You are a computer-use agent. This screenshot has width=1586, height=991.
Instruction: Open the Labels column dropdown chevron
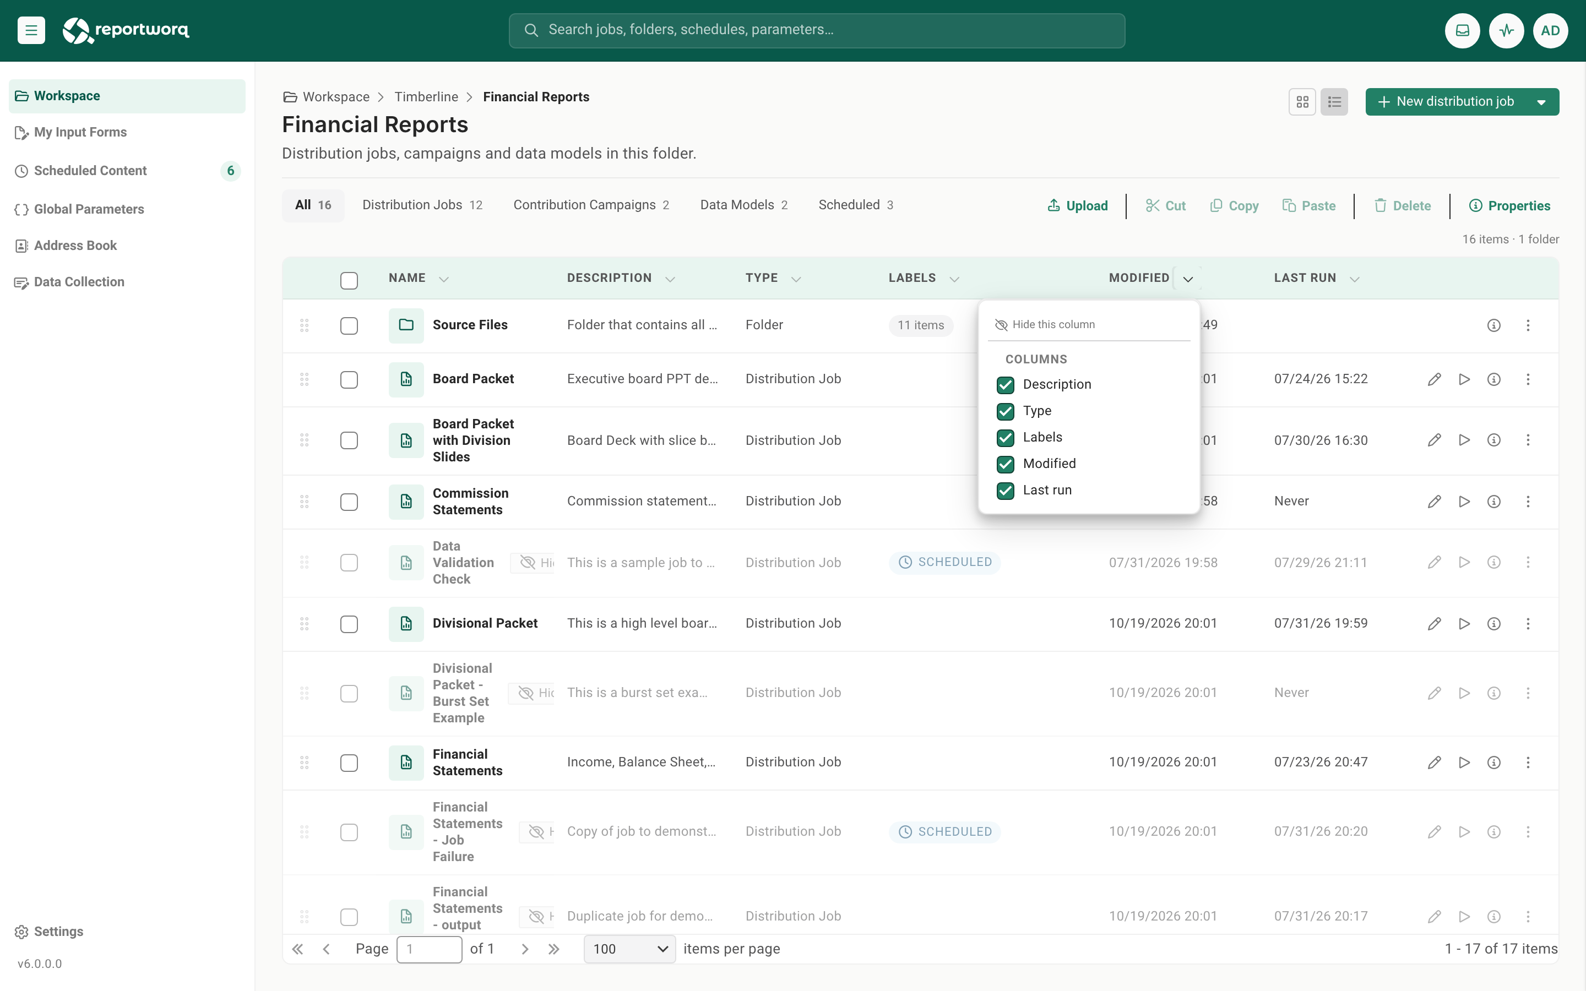[954, 279]
